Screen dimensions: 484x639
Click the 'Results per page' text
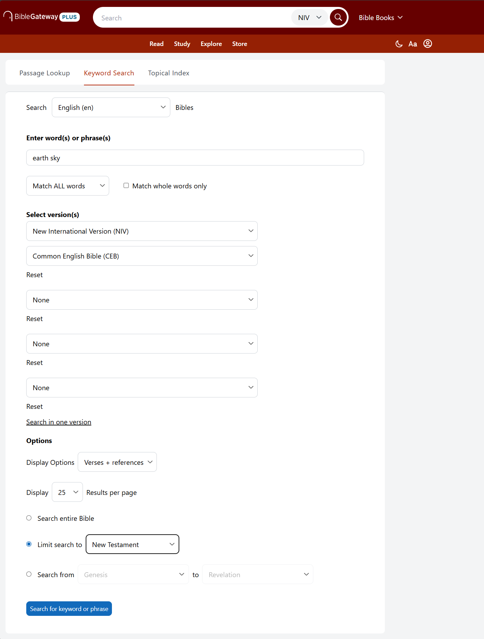pos(112,492)
